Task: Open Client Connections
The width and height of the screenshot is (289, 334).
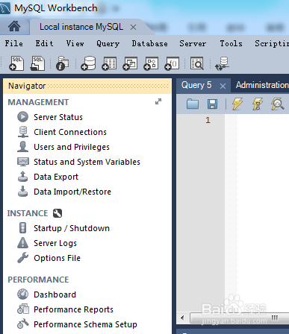Action: coord(70,132)
